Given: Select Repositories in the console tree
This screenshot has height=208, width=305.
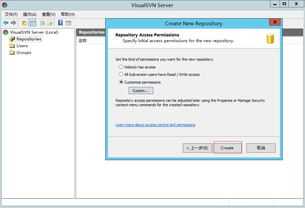Looking at the screenshot, I should tap(29, 39).
